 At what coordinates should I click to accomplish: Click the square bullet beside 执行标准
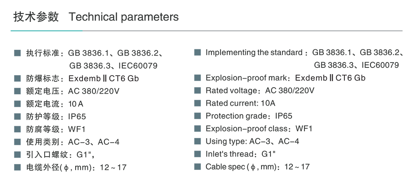(17, 53)
